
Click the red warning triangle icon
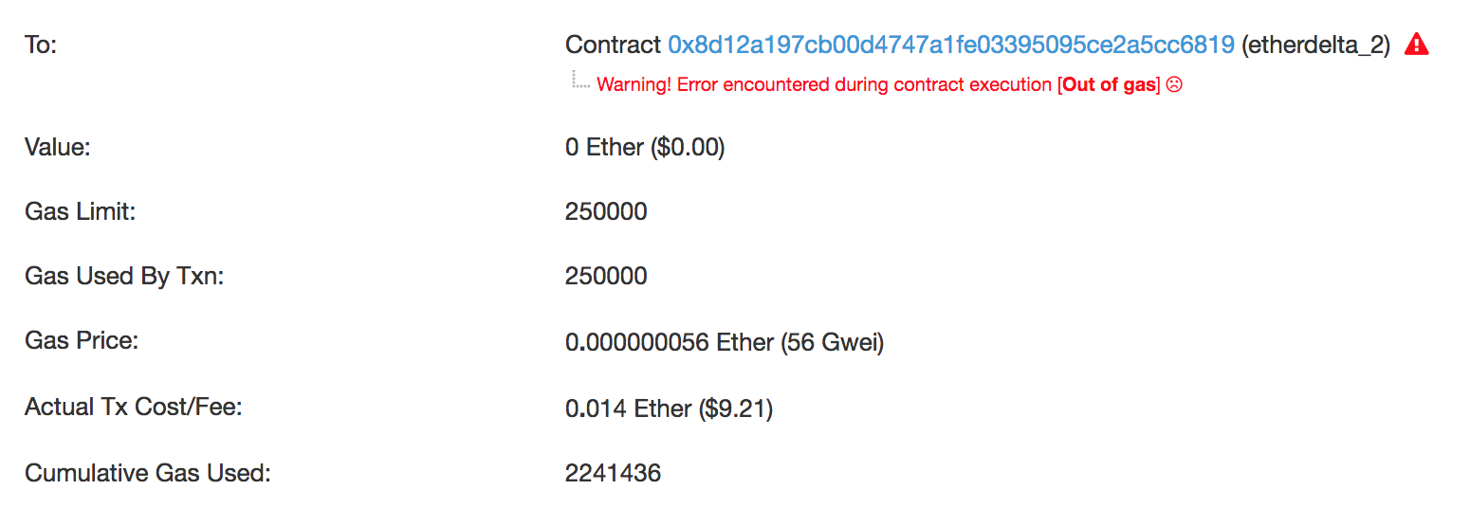(x=1416, y=44)
